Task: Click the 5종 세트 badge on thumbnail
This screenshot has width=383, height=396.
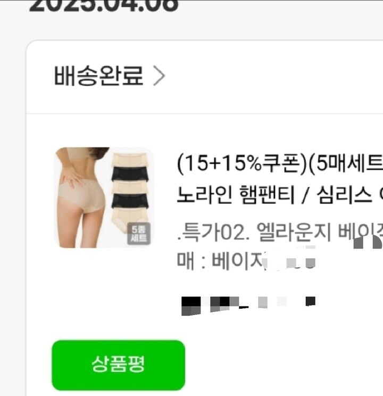Action: pyautogui.click(x=139, y=234)
